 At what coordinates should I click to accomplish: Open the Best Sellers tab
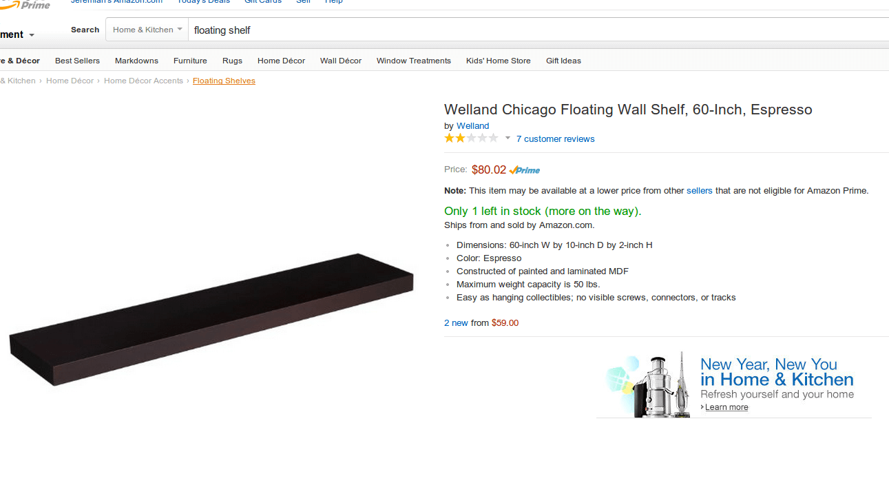point(77,61)
